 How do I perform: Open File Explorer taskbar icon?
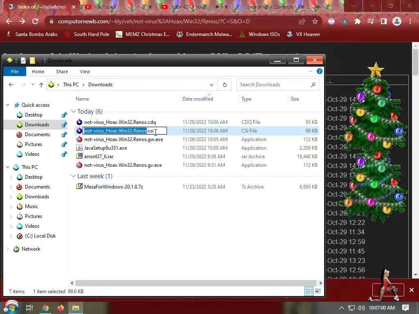coord(76,308)
